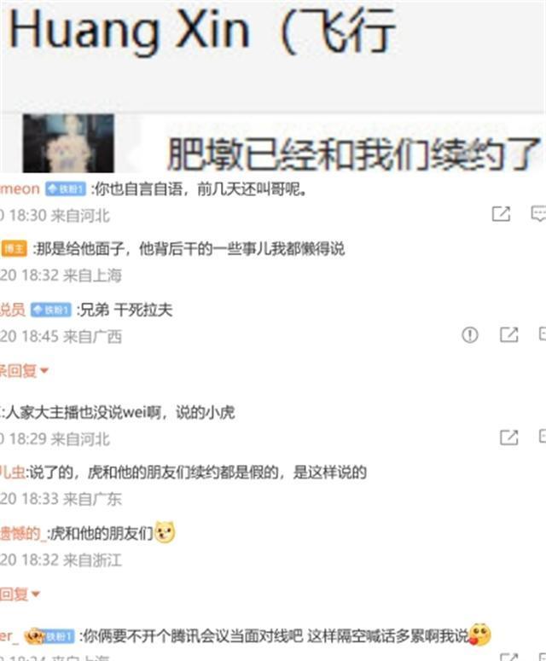
Task: Click avatar thumbnail beside 肥墩已经和我们续约了
Action: coord(68,143)
